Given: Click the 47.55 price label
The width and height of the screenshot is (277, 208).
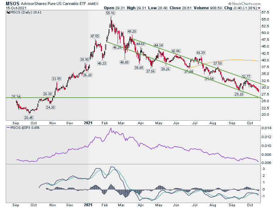Looking at the screenshot, I should 95,36.
